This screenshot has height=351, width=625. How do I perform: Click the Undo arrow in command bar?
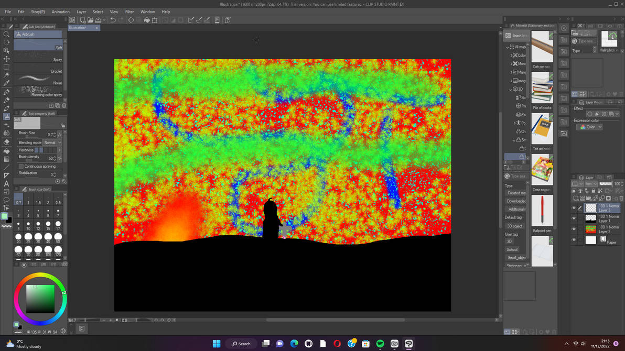113,20
